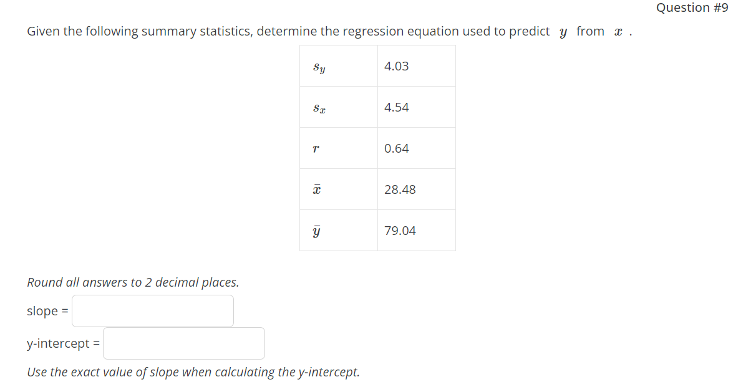Click the y-intercept input field
The height and width of the screenshot is (382, 756).
[x=183, y=343]
